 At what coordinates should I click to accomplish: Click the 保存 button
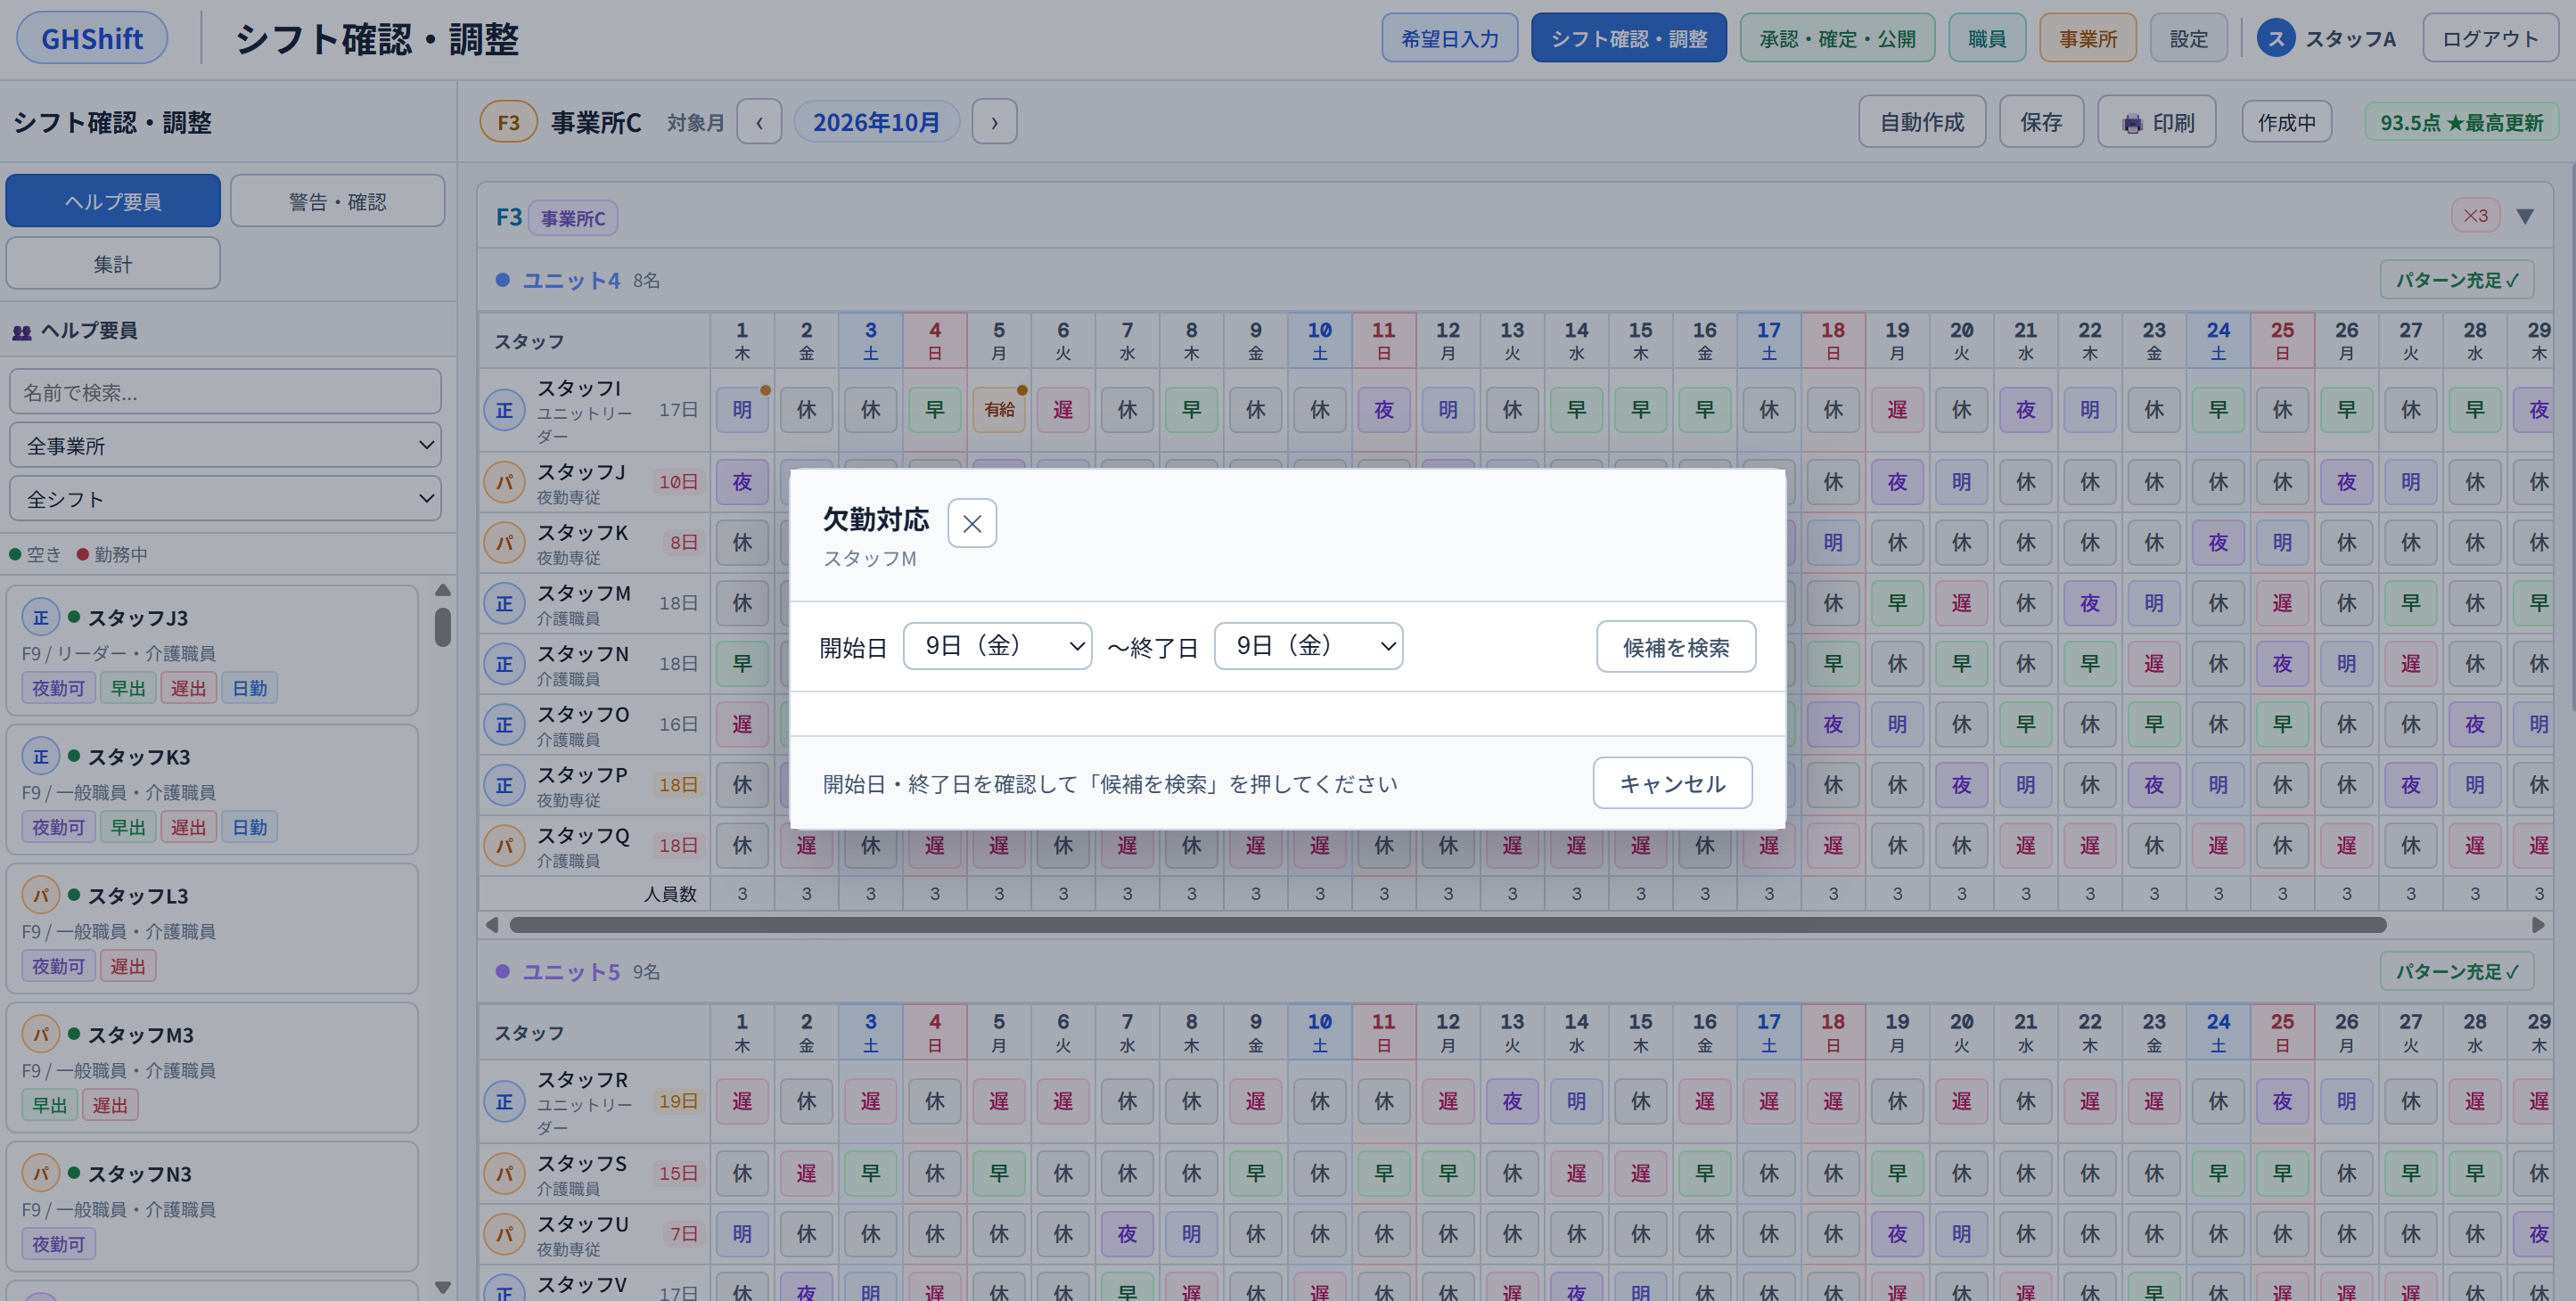pyautogui.click(x=2040, y=122)
